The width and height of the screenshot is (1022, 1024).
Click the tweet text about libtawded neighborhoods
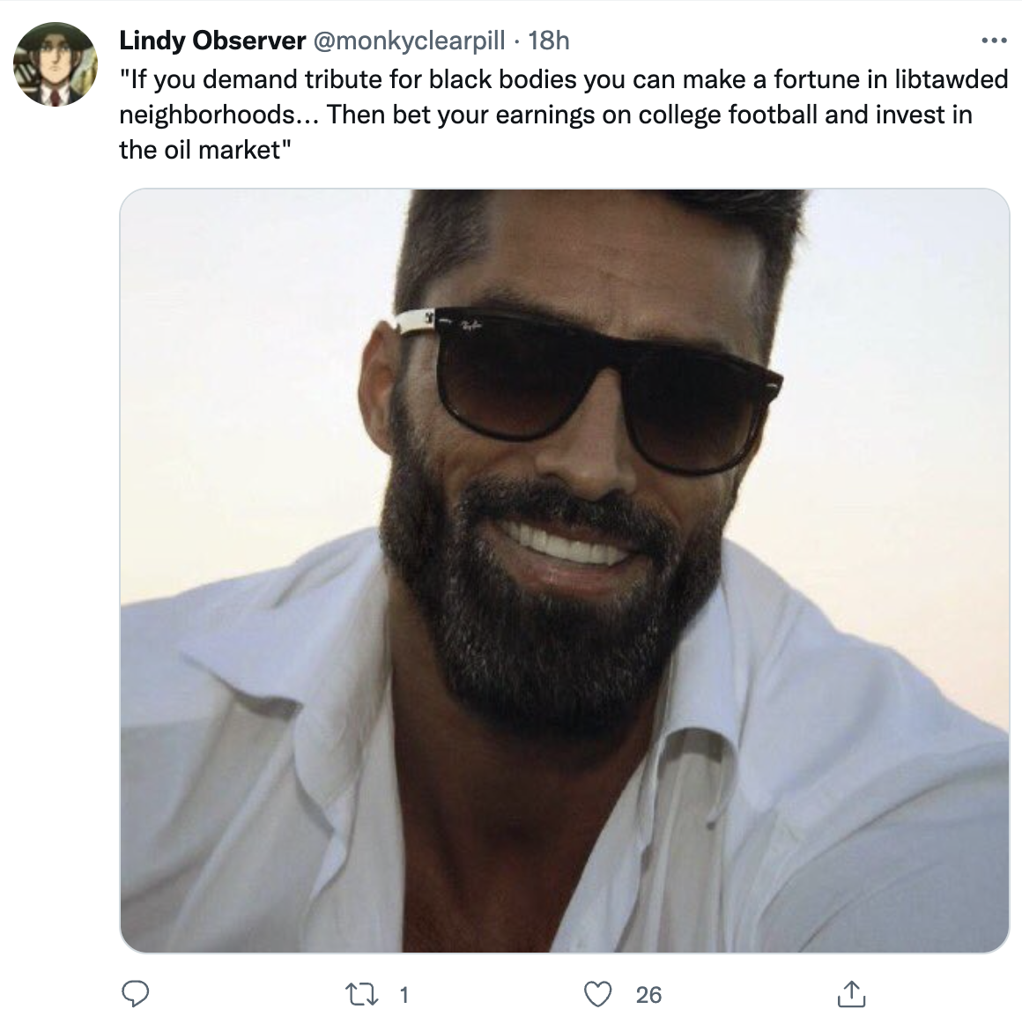(x=564, y=115)
